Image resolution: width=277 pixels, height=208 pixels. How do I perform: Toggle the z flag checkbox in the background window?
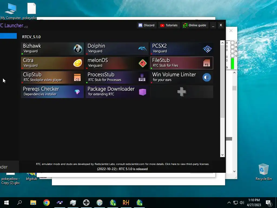[x=232, y=43]
